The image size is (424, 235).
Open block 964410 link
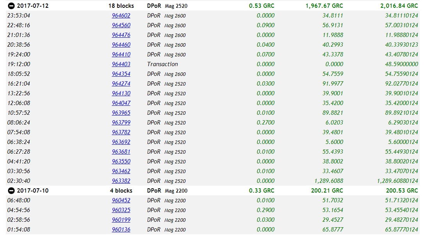[121, 54]
